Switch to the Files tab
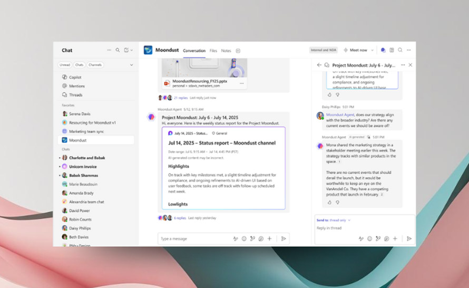Screen dimensions: 469x288 (213, 51)
